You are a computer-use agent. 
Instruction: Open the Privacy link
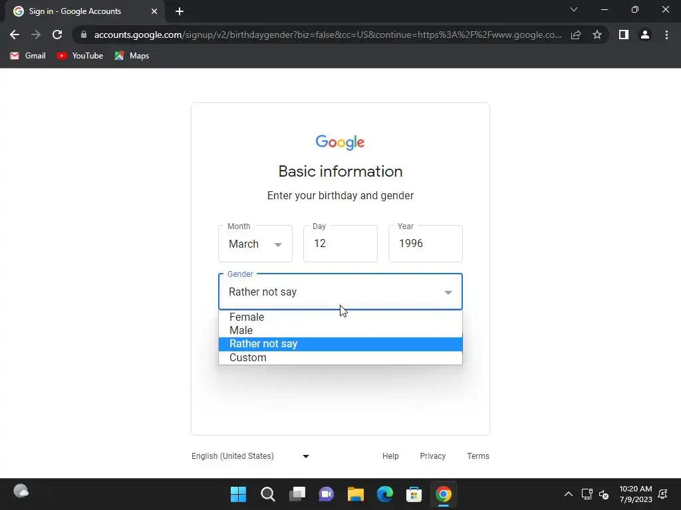[432, 456]
